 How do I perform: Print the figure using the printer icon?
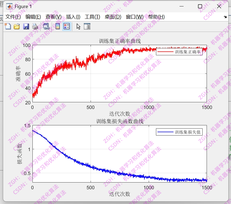click(x=35, y=27)
